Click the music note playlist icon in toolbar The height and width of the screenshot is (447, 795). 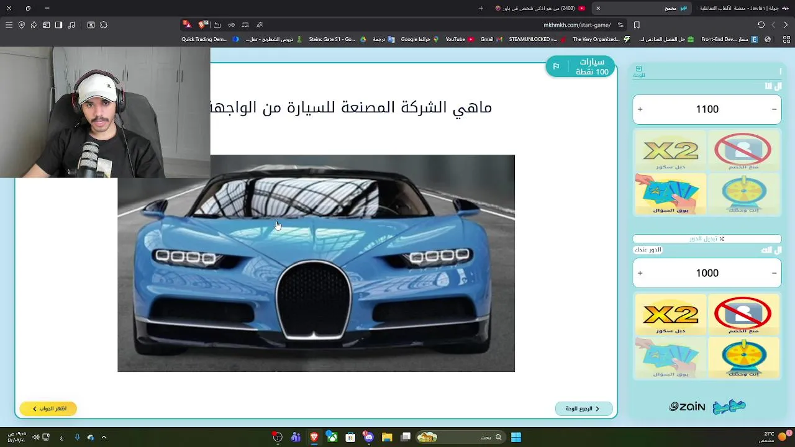point(71,25)
